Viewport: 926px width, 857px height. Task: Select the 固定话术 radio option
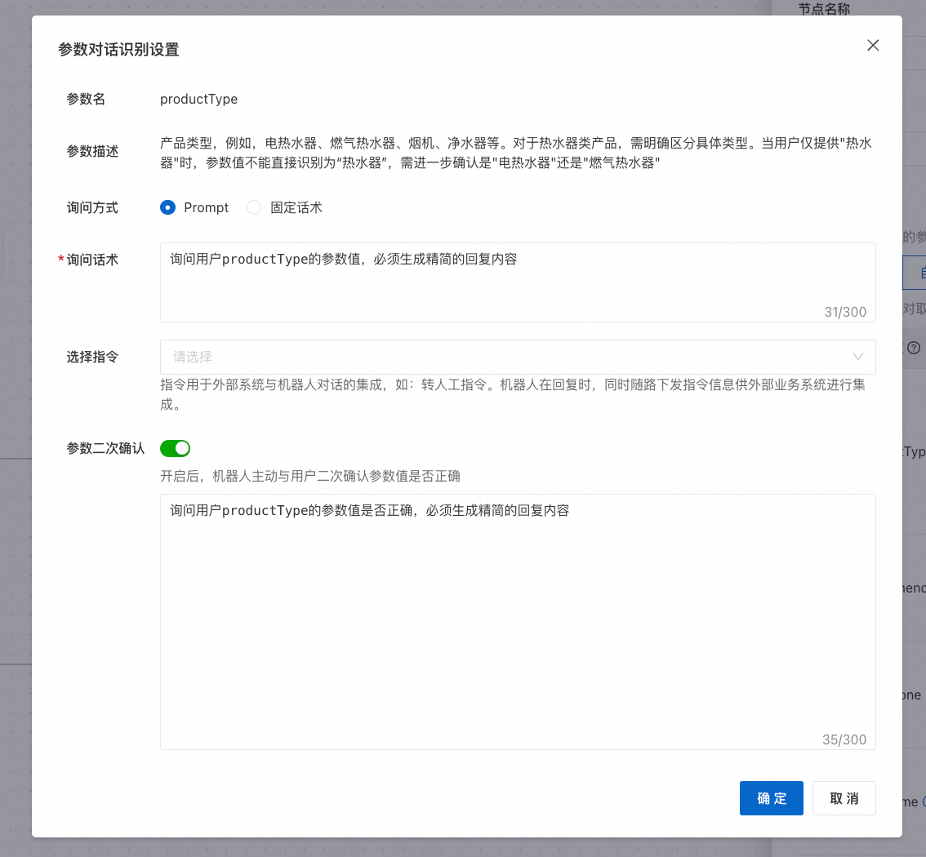(254, 208)
